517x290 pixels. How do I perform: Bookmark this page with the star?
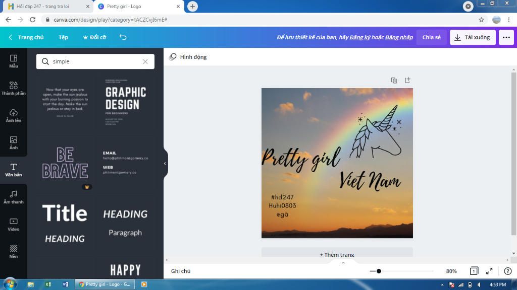481,20
